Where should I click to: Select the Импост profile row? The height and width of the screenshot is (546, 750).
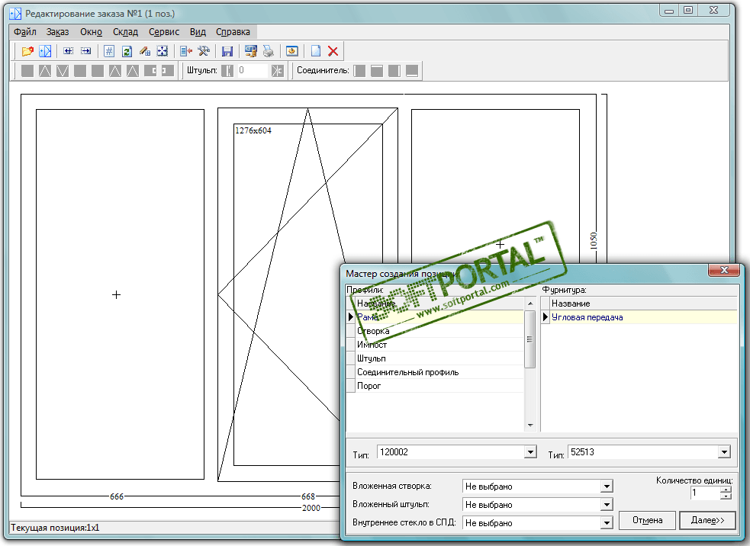439,345
